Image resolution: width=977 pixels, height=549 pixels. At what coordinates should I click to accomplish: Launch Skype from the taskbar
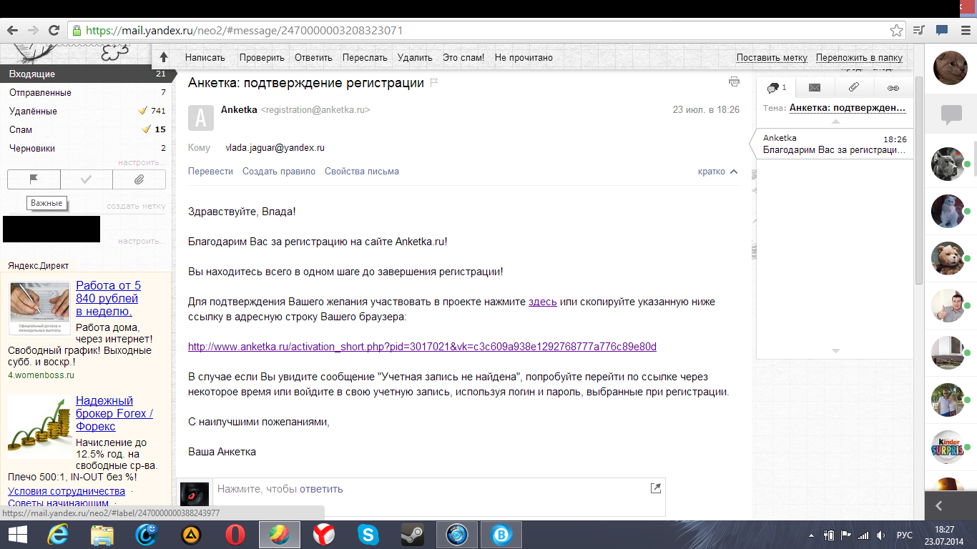[x=368, y=535]
